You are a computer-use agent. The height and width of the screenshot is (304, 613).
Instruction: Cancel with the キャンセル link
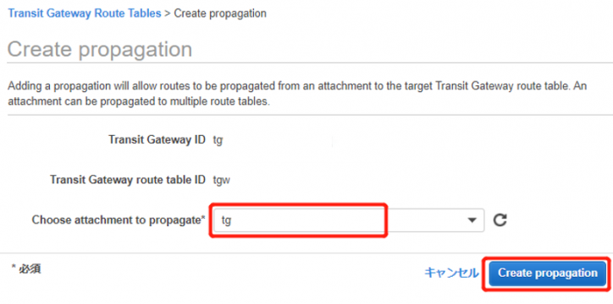pyautogui.click(x=451, y=273)
